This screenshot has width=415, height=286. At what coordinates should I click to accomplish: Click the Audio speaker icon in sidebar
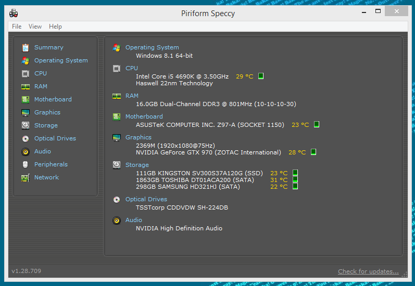pos(26,151)
